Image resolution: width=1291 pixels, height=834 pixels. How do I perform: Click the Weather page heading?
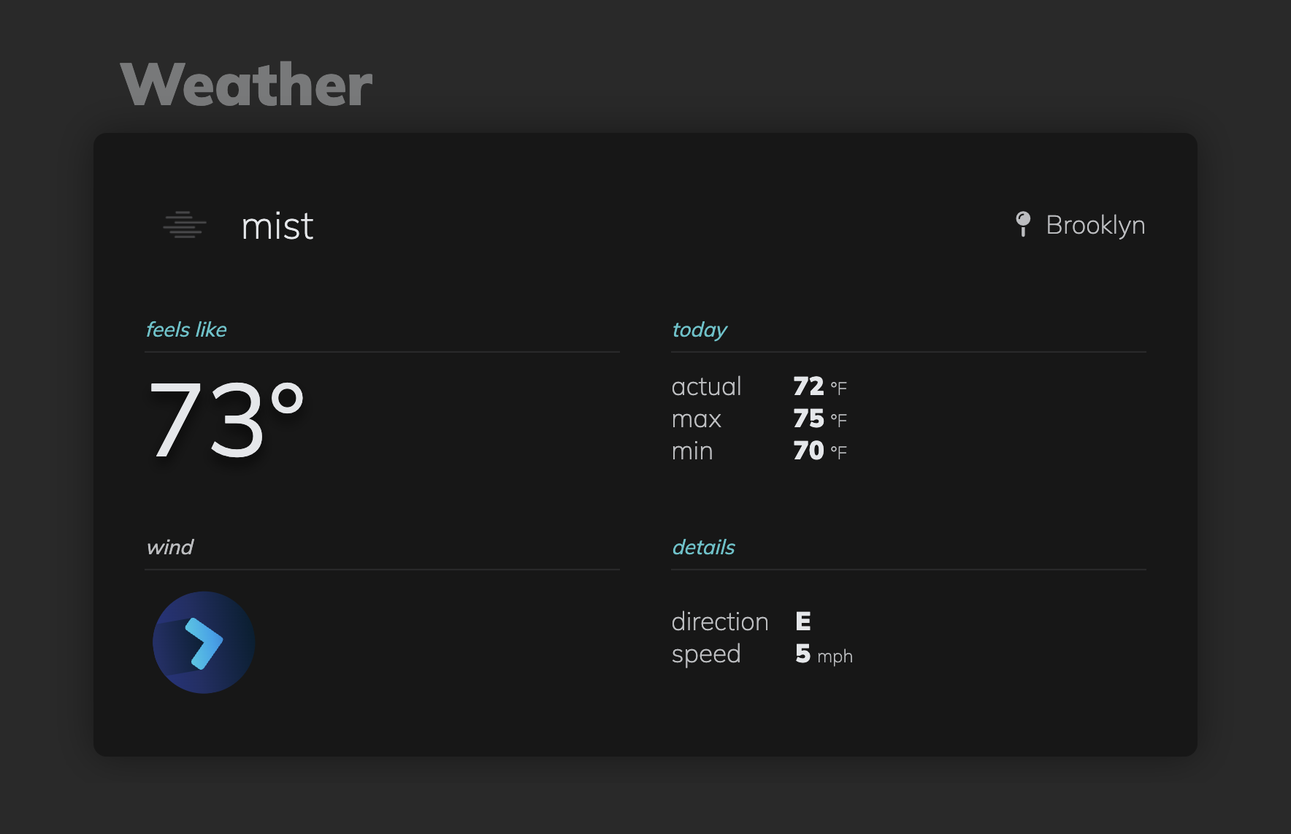(x=246, y=85)
